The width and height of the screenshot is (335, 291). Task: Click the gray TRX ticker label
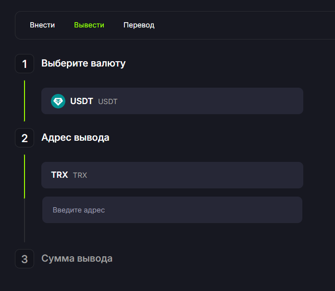tap(80, 175)
